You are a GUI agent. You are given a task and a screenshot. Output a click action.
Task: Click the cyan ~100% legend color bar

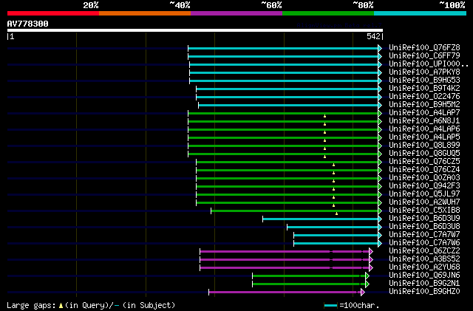[421, 13]
